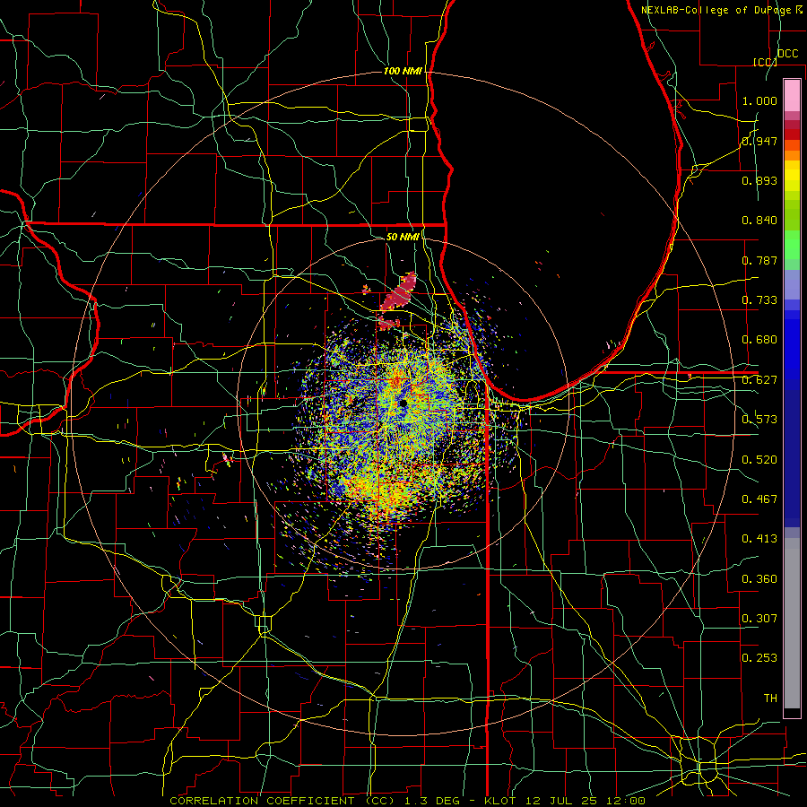Select the 1.000 scale value

759,100
